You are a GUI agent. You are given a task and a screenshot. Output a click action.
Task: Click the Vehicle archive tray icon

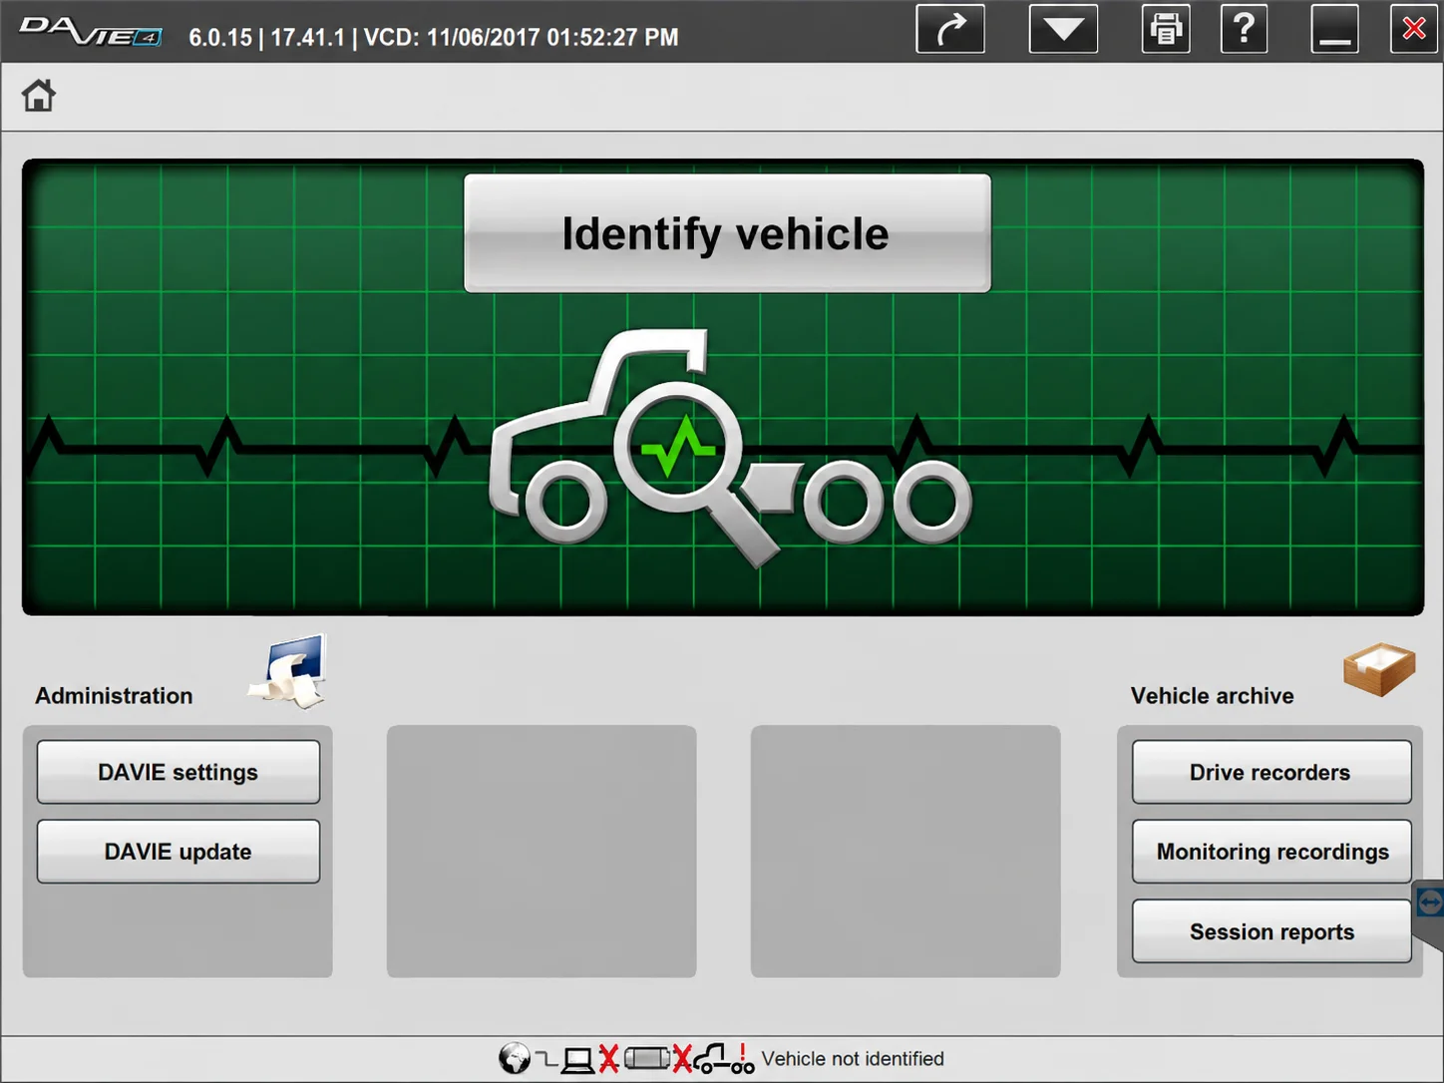[1379, 668]
